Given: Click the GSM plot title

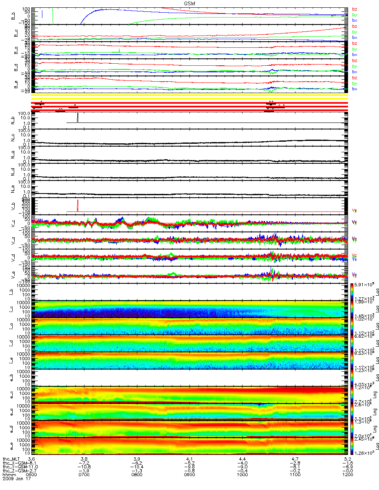Looking at the screenshot, I should click(x=189, y=3).
